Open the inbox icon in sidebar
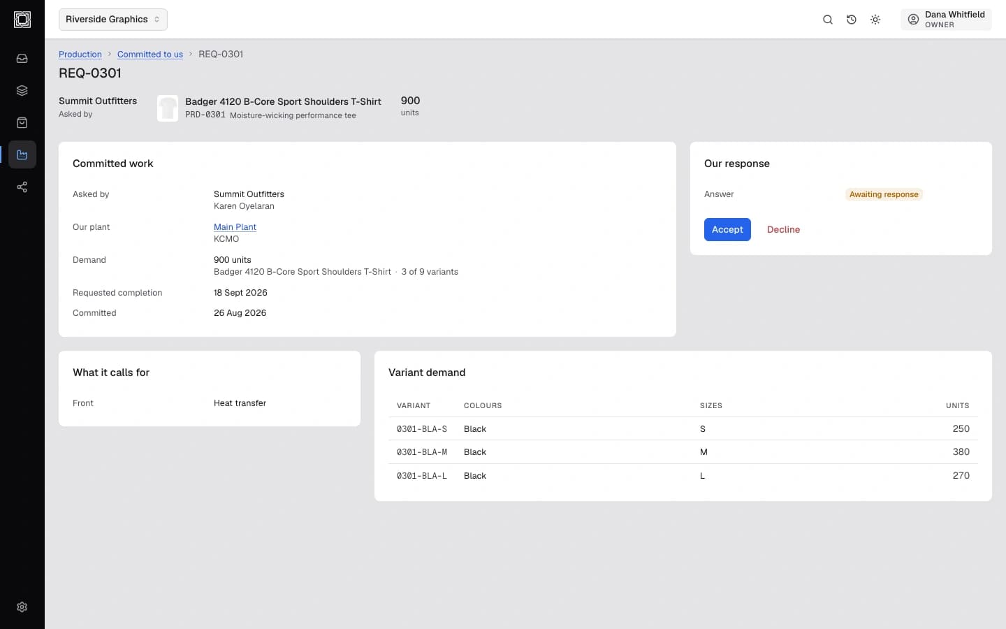 22,59
